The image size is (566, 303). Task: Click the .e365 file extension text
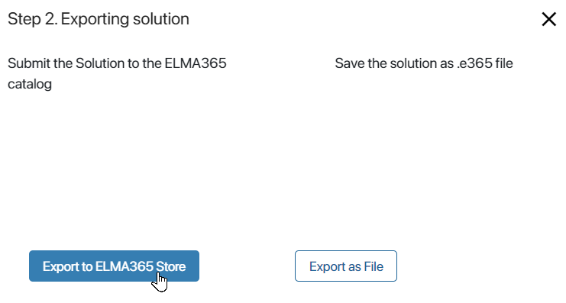(485, 63)
